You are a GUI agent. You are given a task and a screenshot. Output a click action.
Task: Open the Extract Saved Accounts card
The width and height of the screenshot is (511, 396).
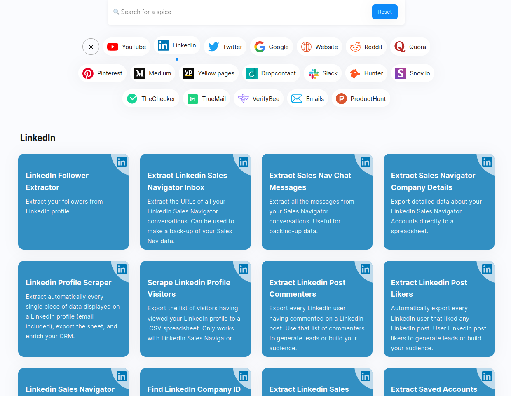click(x=439, y=382)
